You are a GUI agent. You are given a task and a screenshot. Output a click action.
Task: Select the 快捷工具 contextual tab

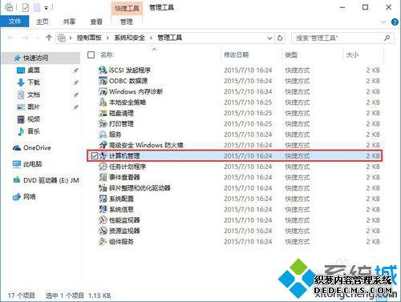click(127, 8)
